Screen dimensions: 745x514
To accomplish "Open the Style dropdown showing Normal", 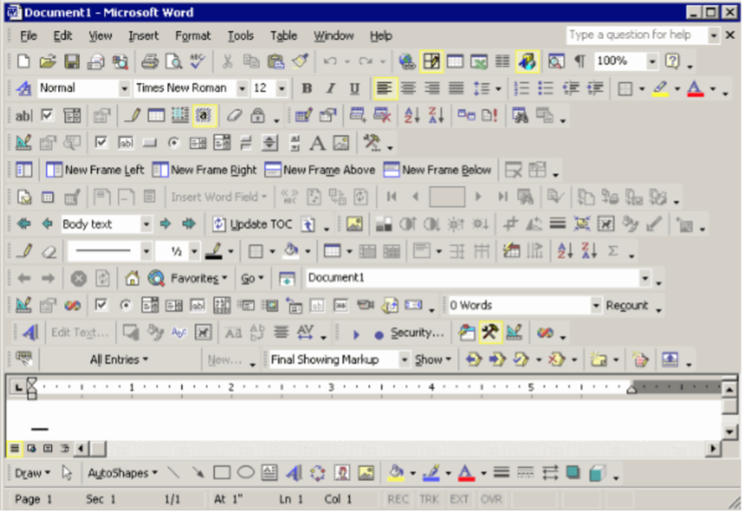I will click(124, 89).
